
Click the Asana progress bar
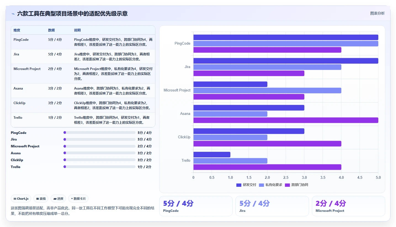coord(99,153)
